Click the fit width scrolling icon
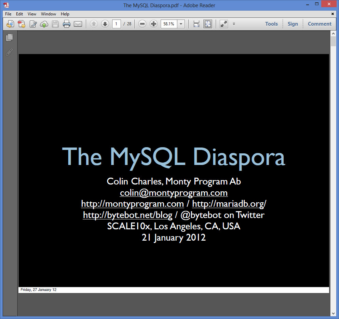This screenshot has width=339, height=319. tap(196, 24)
